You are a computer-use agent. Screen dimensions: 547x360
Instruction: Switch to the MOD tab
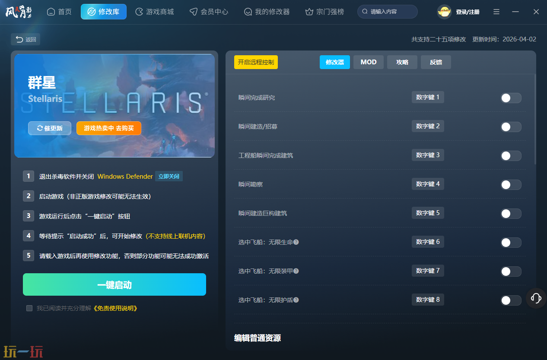369,62
